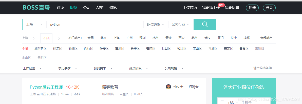Filter by district 普陀区
Viewport: 302px width, 104px height.
[x=151, y=48]
